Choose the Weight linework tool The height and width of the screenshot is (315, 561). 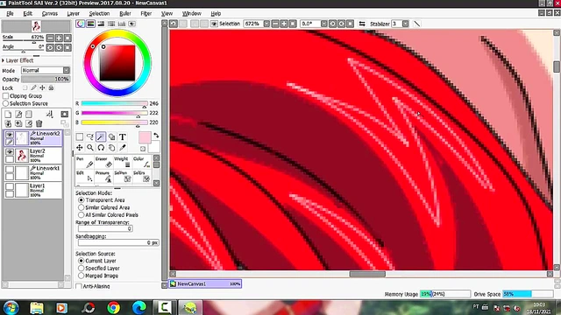coord(123,162)
